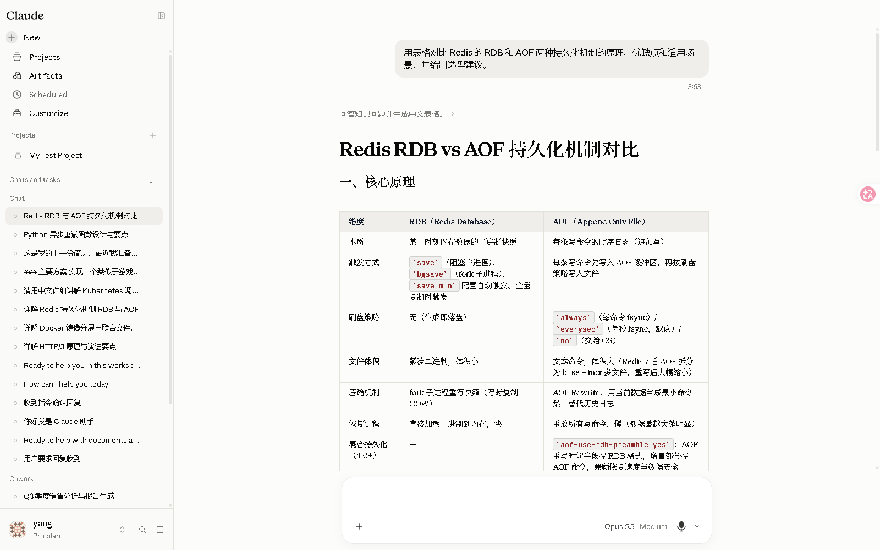Click the "Redis RDB vs AOF 持久化机制对比" heading
Image resolution: width=880 pixels, height=550 pixels.
489,149
